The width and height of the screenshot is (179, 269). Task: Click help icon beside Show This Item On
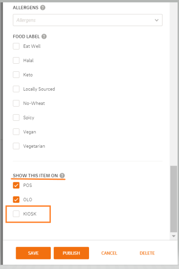tap(62, 176)
